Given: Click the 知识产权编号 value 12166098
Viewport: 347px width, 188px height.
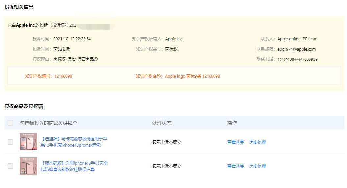Looking at the screenshot, I should coord(62,76).
